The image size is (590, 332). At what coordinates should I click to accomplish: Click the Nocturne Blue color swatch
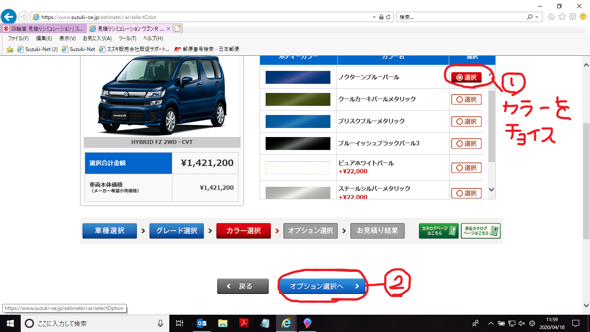[x=298, y=77]
